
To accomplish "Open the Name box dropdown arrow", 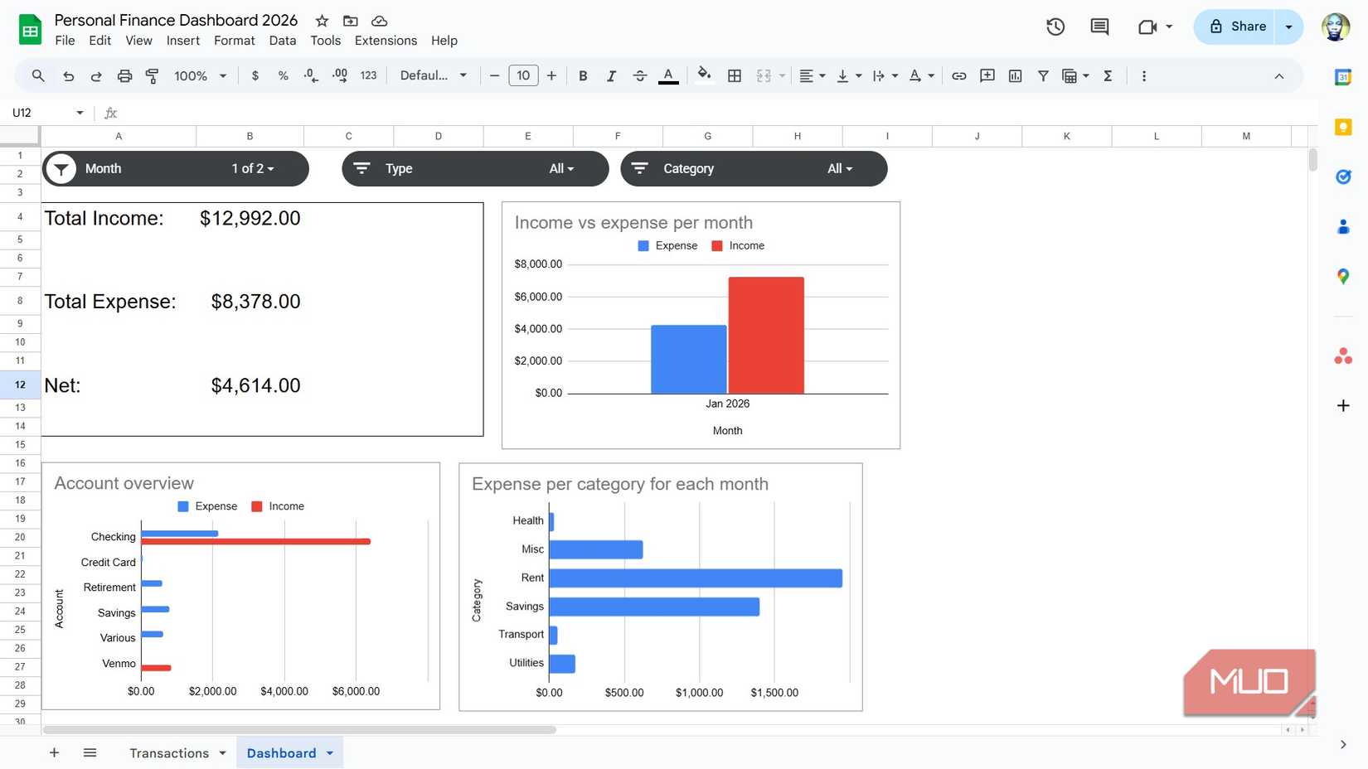I will coord(80,113).
